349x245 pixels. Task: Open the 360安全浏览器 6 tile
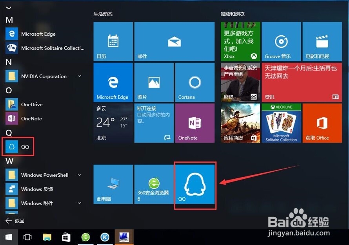coord(154,184)
